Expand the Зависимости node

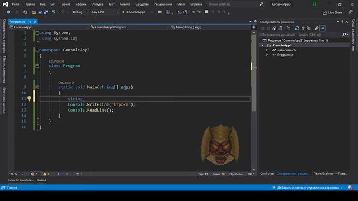point(267,50)
